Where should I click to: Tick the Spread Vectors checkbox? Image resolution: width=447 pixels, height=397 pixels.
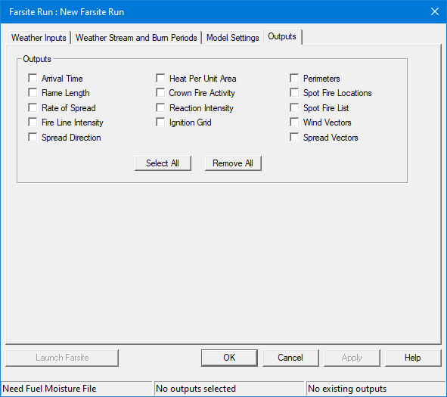point(294,138)
